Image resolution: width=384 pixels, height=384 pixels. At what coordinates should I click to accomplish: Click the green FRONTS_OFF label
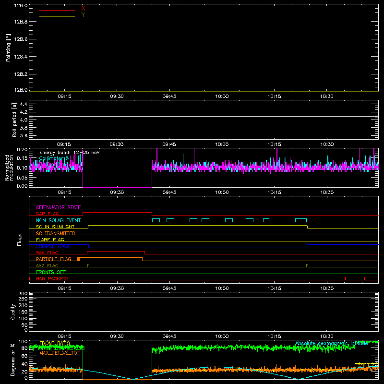51,272
